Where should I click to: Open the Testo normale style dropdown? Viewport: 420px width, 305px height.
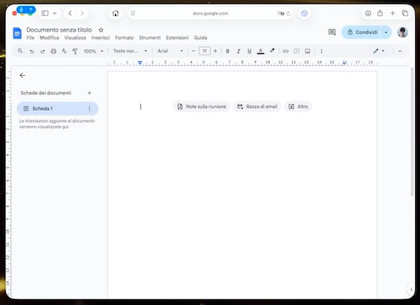click(130, 51)
